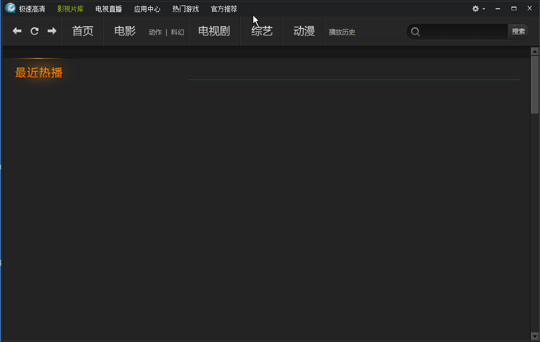Image resolution: width=540 pixels, height=342 pixels.
Task: Switch to the 影视片库 section
Action: pos(70,8)
